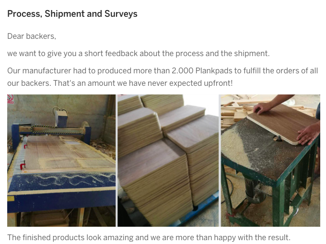Click the table router workbench photo
The image size is (326, 244).
point(270,161)
